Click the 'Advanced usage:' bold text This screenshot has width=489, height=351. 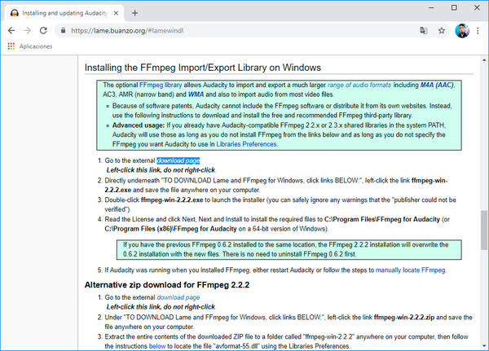[139, 125]
